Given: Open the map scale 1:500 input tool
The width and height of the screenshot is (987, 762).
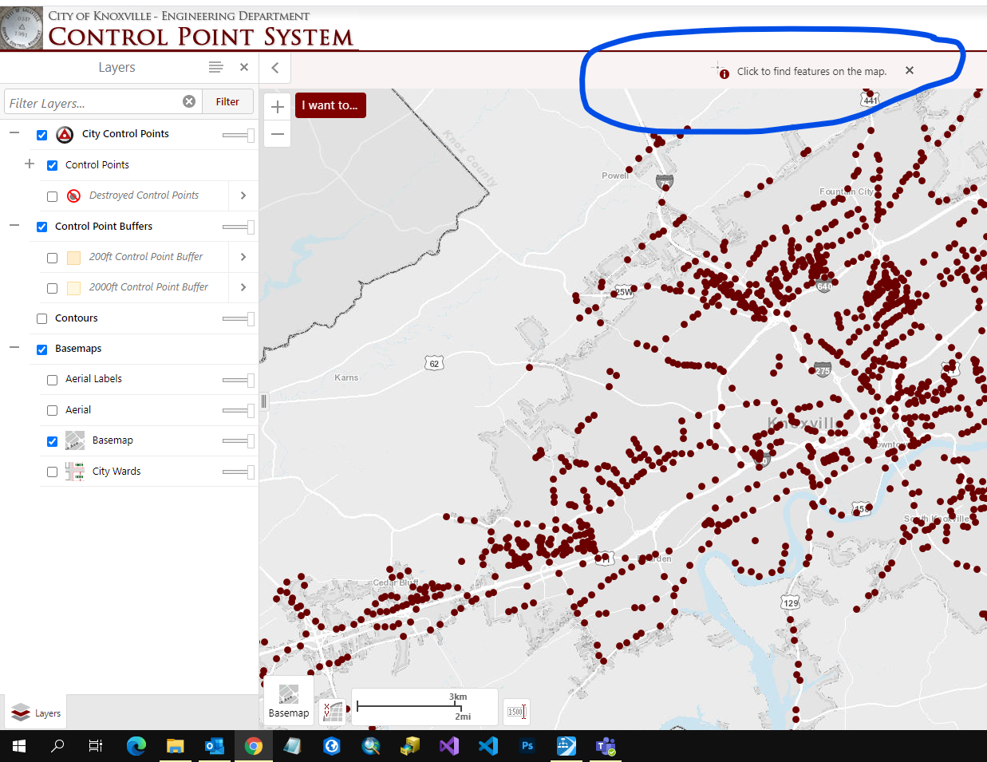Looking at the screenshot, I should click(x=517, y=712).
